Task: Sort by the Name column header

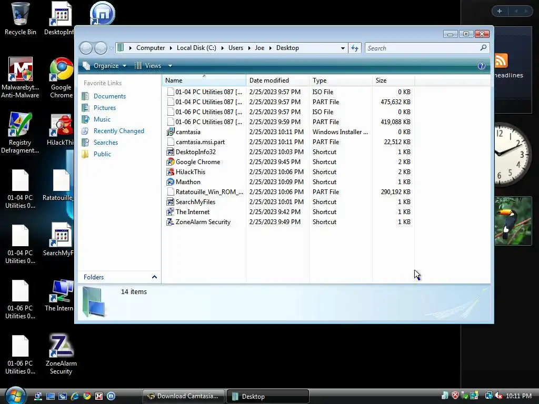Action: point(204,80)
